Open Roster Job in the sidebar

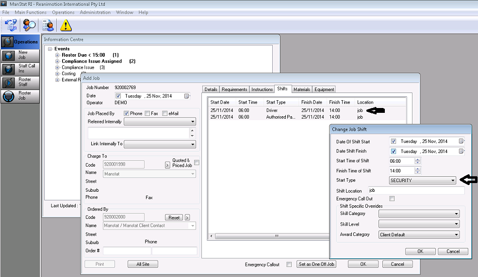click(20, 96)
